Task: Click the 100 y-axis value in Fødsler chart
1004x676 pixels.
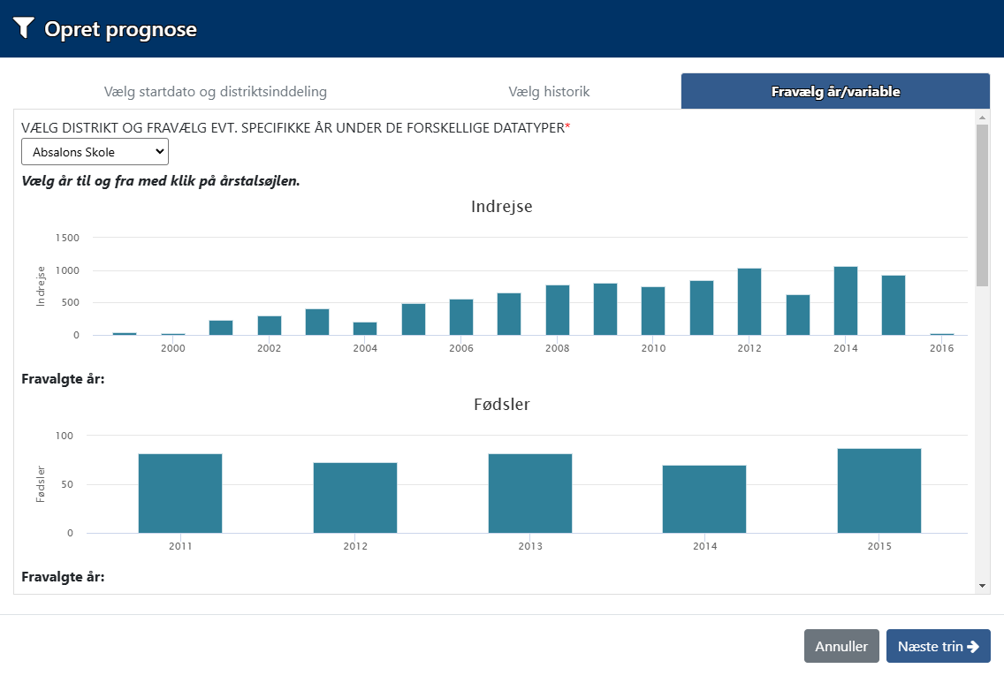Action: point(64,436)
